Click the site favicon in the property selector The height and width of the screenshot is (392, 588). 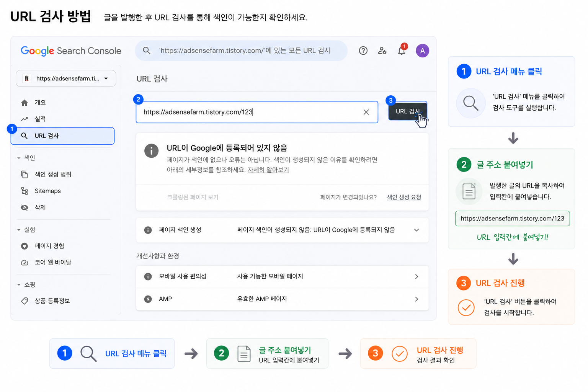(26, 78)
